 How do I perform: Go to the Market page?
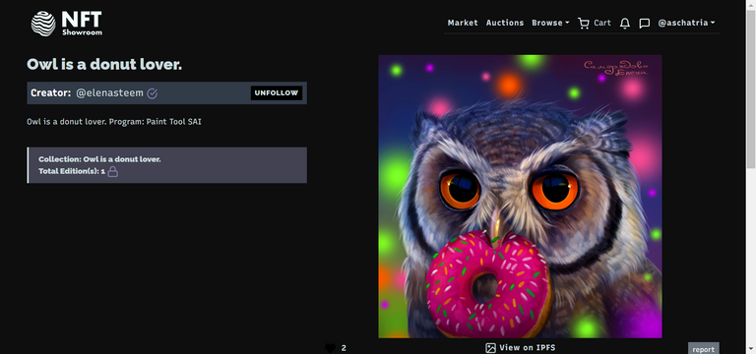[x=463, y=23]
